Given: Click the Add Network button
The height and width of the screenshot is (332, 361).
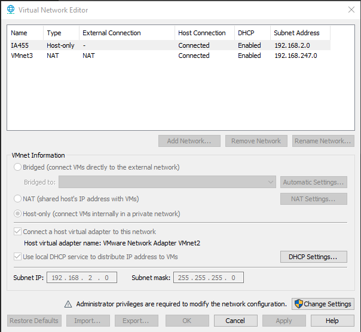Looking at the screenshot, I should (189, 141).
